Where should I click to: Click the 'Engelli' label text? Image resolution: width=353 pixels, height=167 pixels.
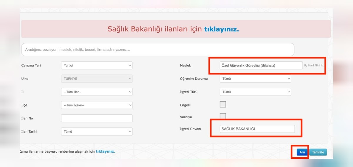click(185, 105)
